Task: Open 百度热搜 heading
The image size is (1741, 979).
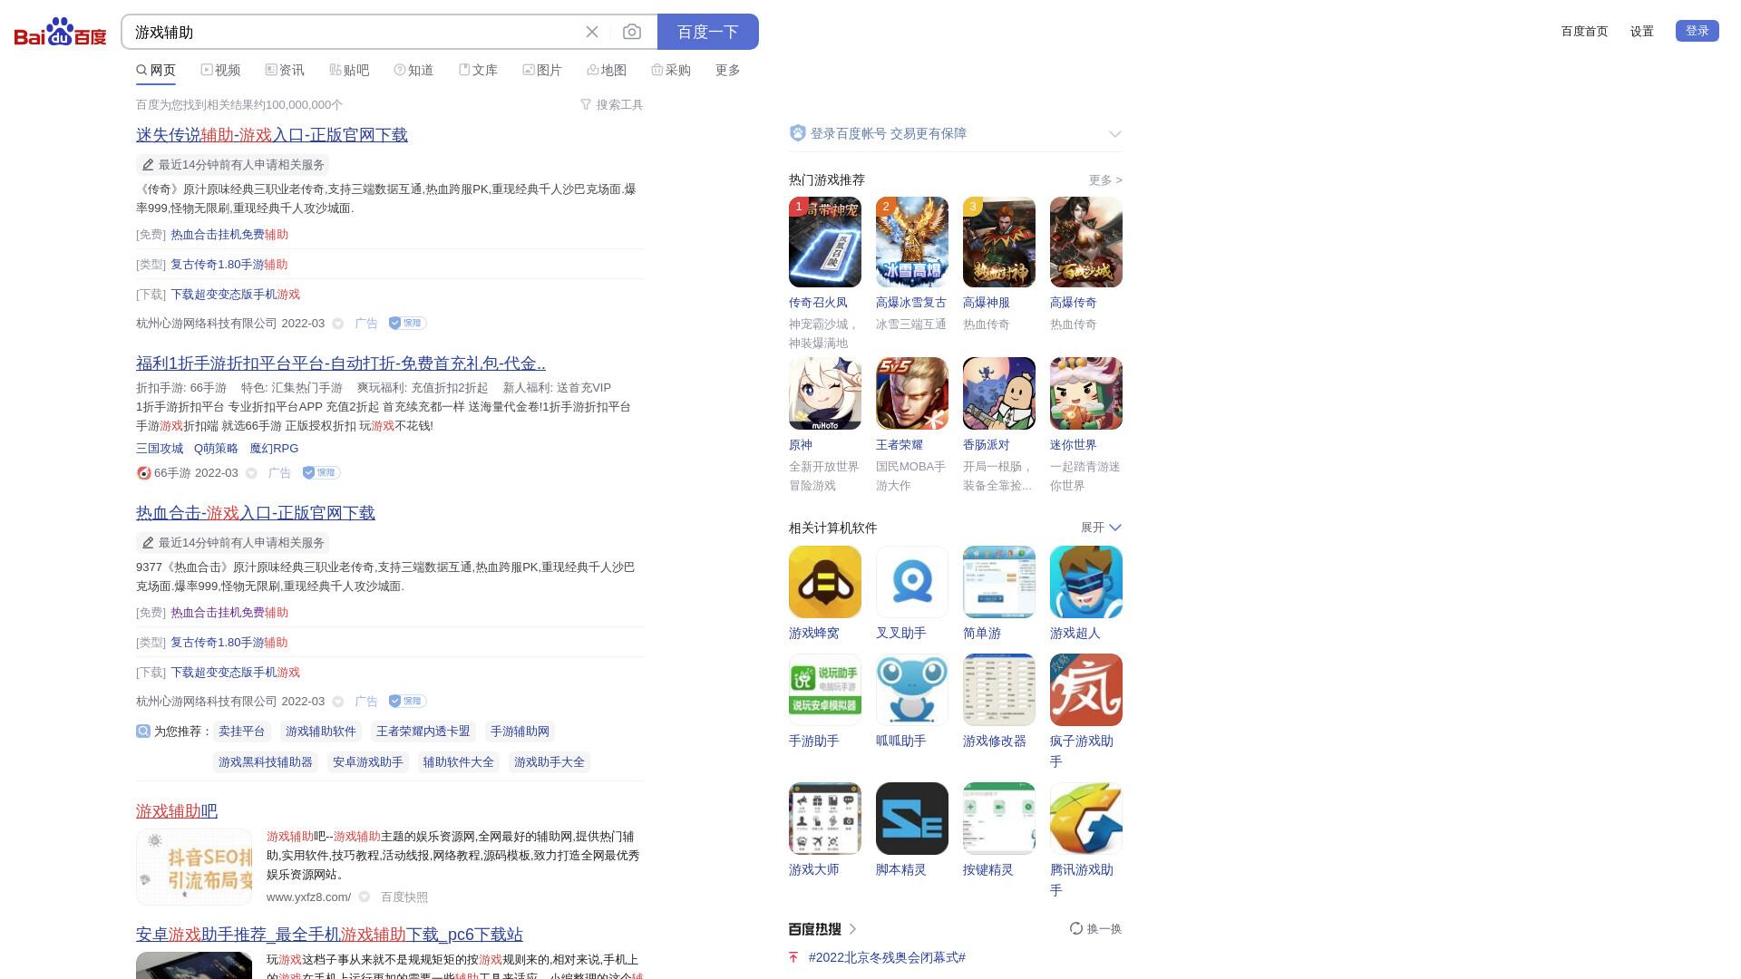Action: click(822, 928)
